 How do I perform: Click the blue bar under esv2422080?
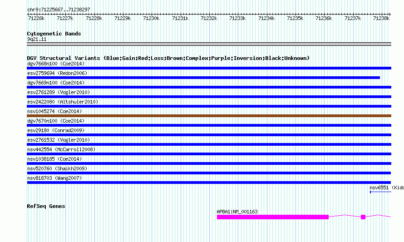coord(209,106)
